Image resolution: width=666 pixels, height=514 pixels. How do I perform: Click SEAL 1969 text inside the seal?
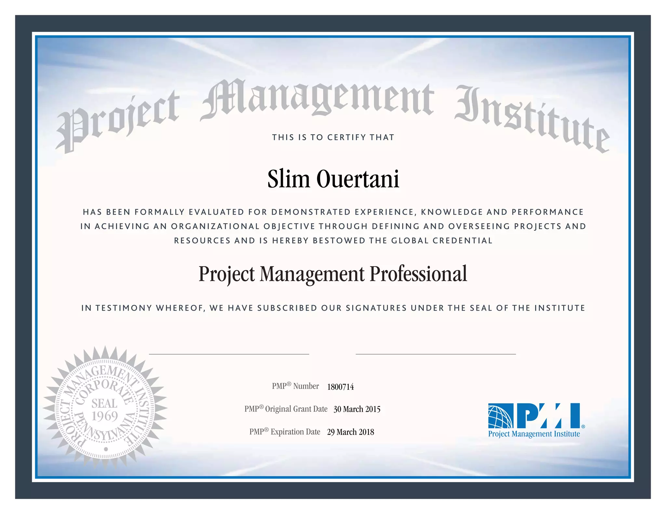click(104, 410)
